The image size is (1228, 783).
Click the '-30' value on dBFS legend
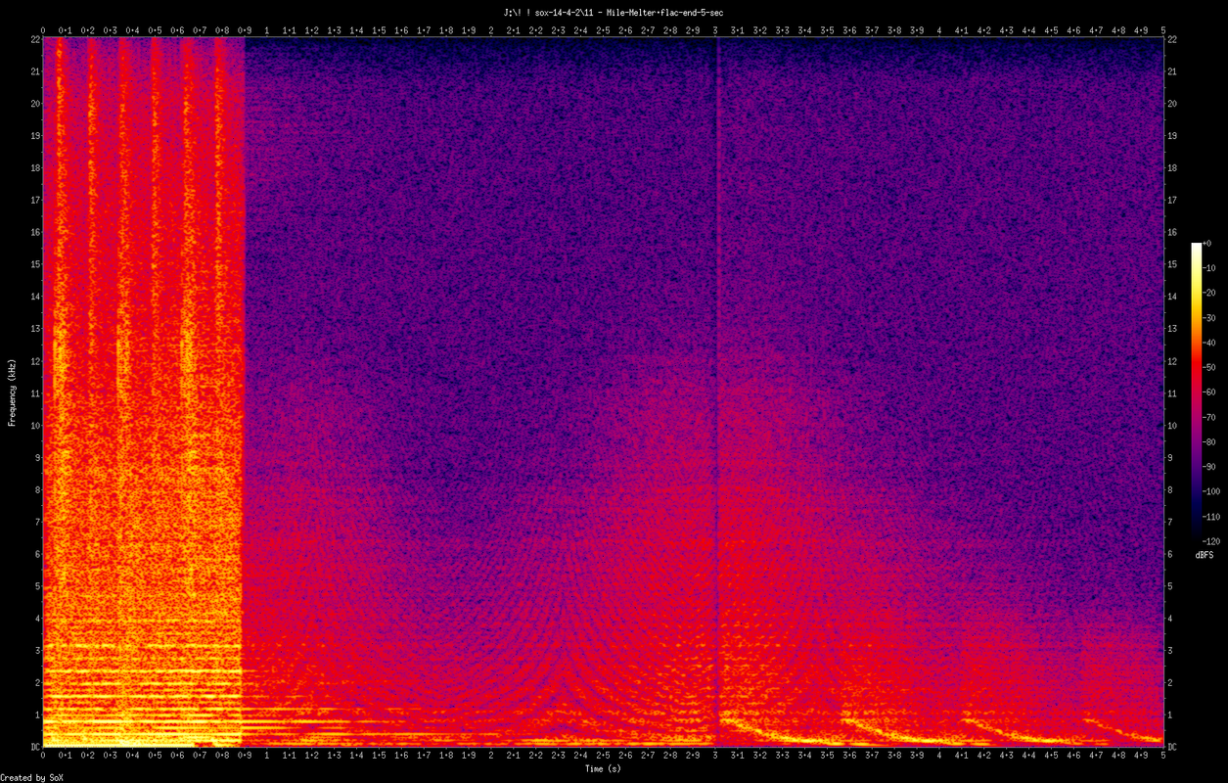(x=1210, y=318)
